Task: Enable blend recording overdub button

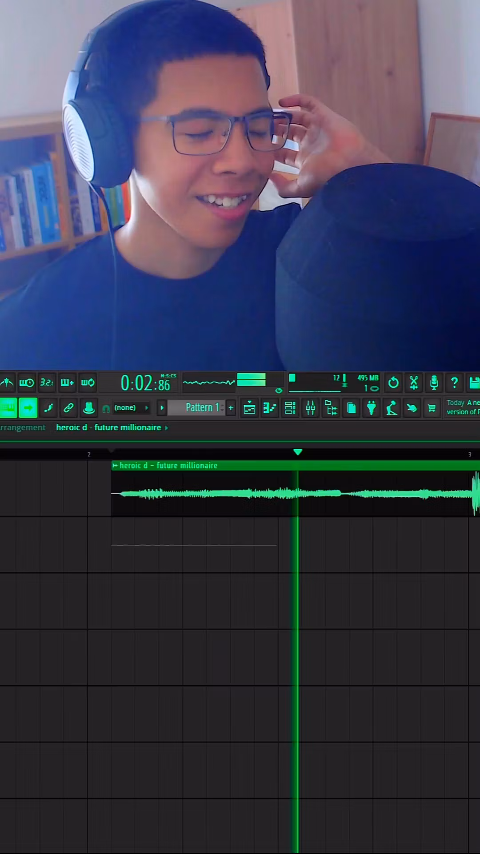Action: point(67,383)
